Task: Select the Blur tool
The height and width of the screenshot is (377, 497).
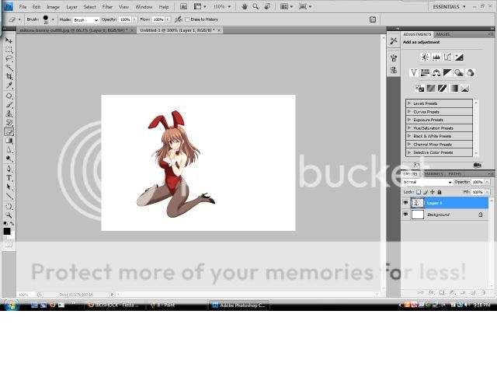Action: coord(9,150)
